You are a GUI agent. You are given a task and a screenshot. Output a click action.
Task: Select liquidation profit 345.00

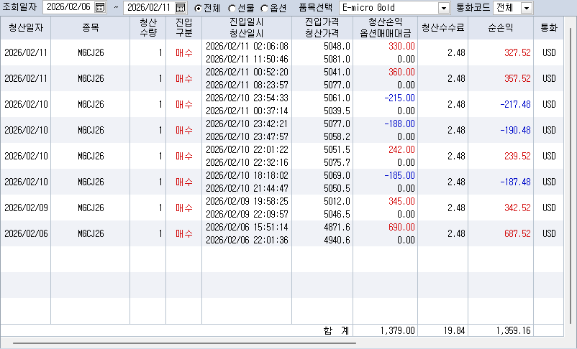tap(401, 201)
